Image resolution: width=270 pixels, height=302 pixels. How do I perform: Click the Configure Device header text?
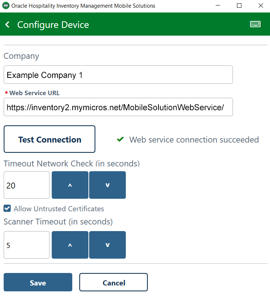(53, 24)
